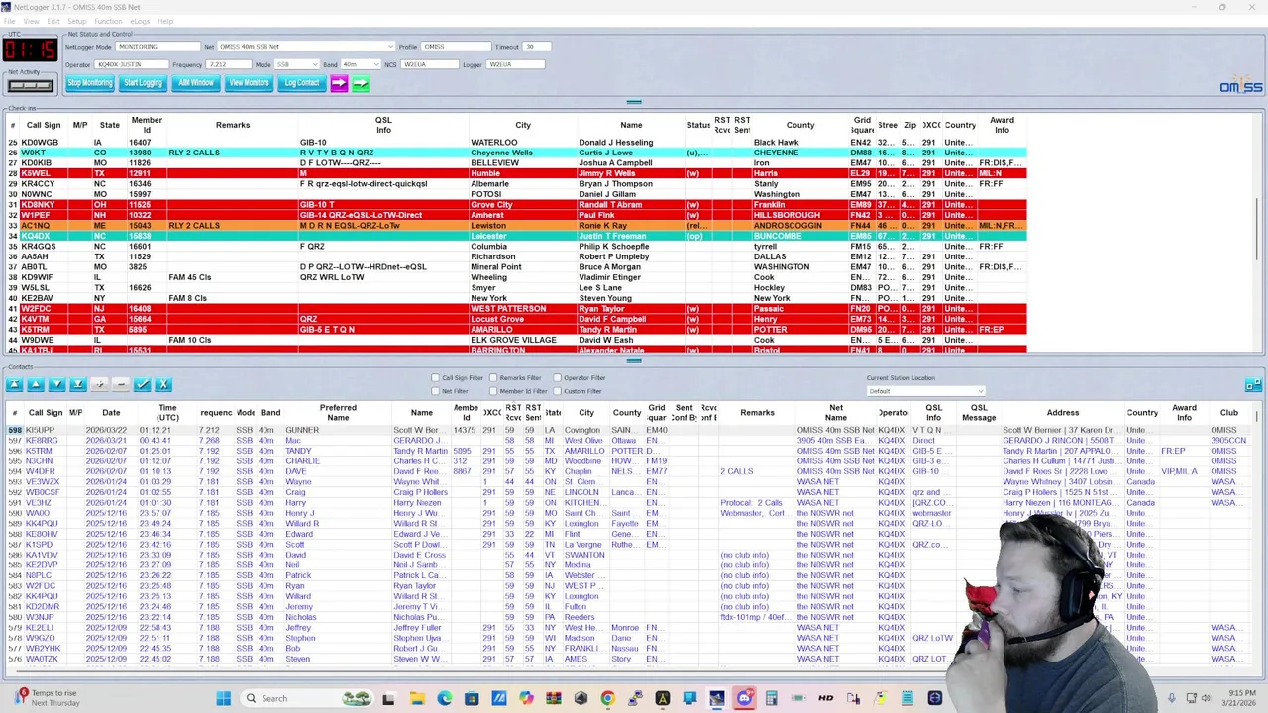Click the NCS input field
Image resolution: width=1268 pixels, height=713 pixels.
[429, 64]
